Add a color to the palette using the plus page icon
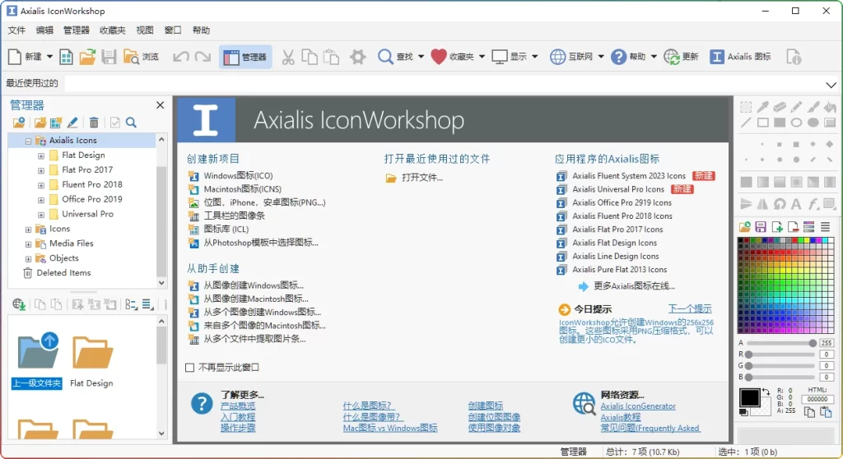843x459 pixels. coord(777,227)
